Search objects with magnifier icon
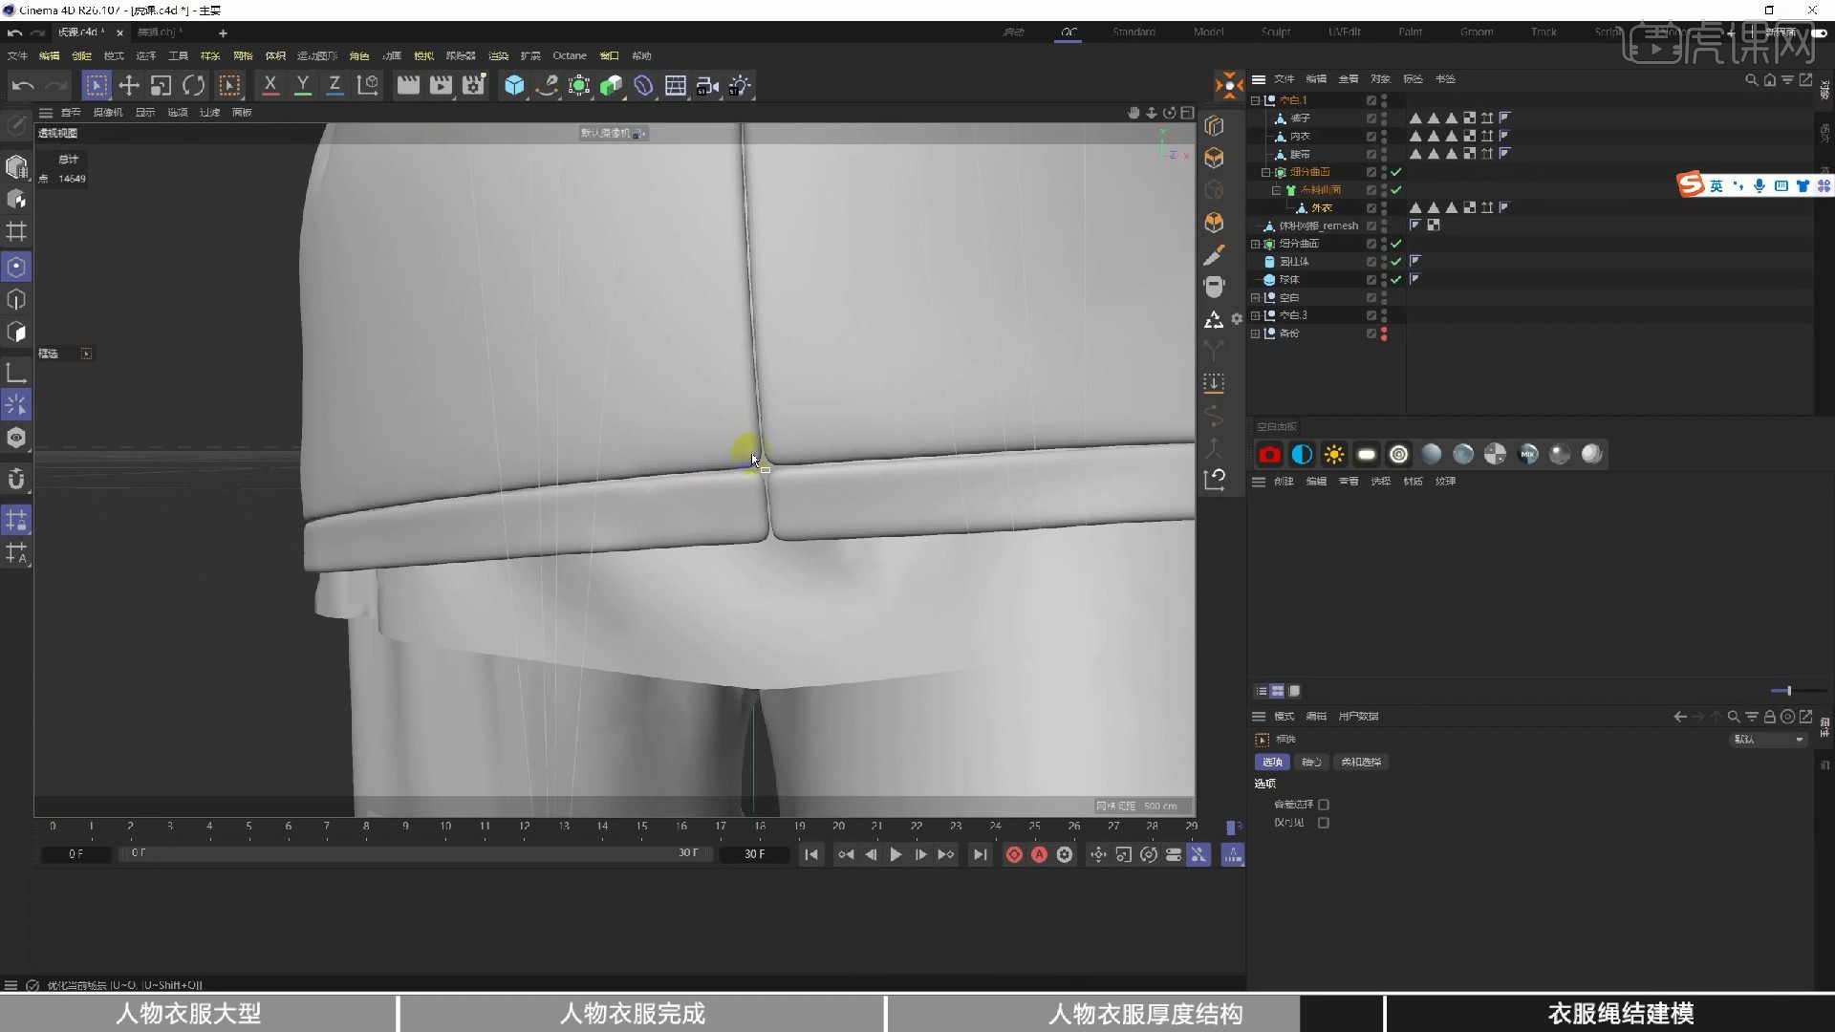This screenshot has width=1835, height=1032. (1751, 80)
